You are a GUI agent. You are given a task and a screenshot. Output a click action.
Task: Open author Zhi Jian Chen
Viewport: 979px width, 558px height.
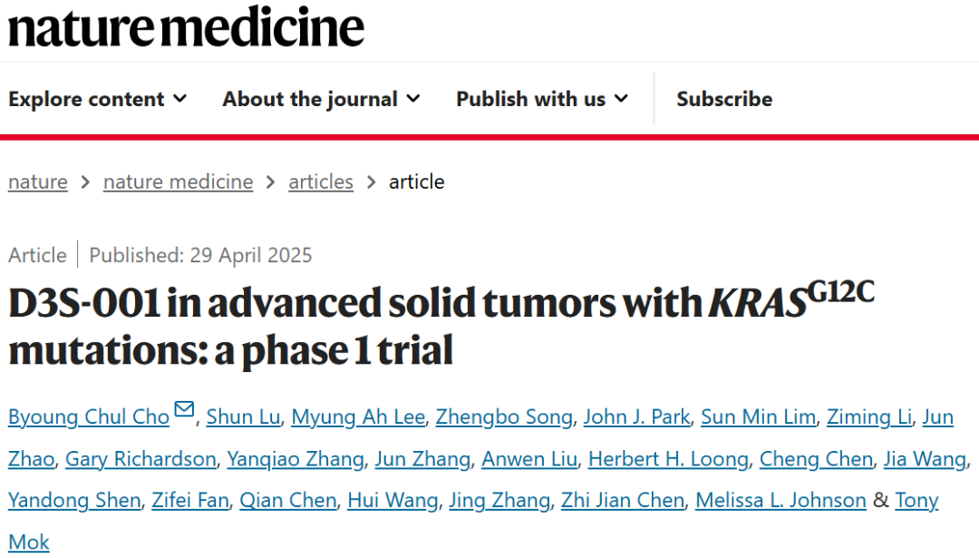tap(623, 500)
